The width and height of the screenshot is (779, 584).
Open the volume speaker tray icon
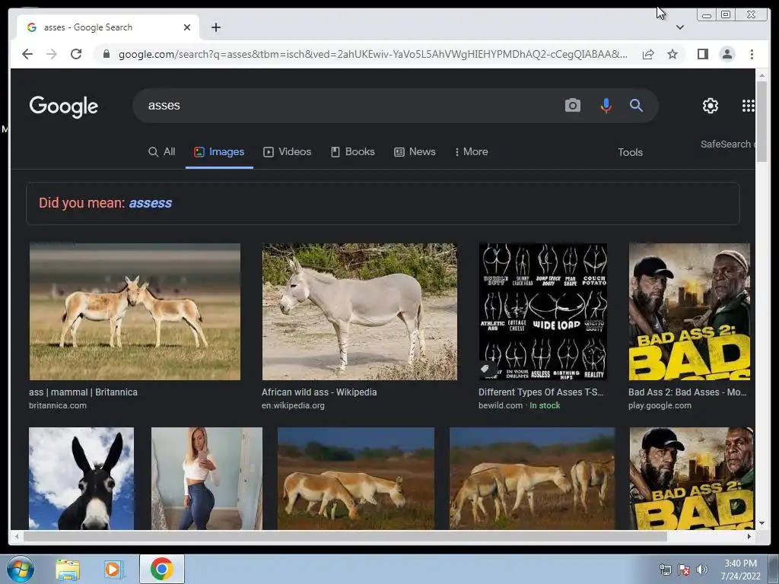pos(701,570)
